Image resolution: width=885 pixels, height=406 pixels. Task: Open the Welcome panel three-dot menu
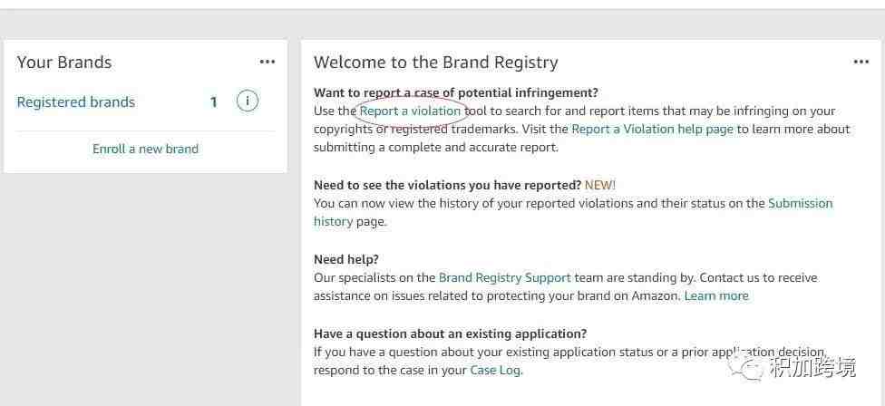(861, 62)
